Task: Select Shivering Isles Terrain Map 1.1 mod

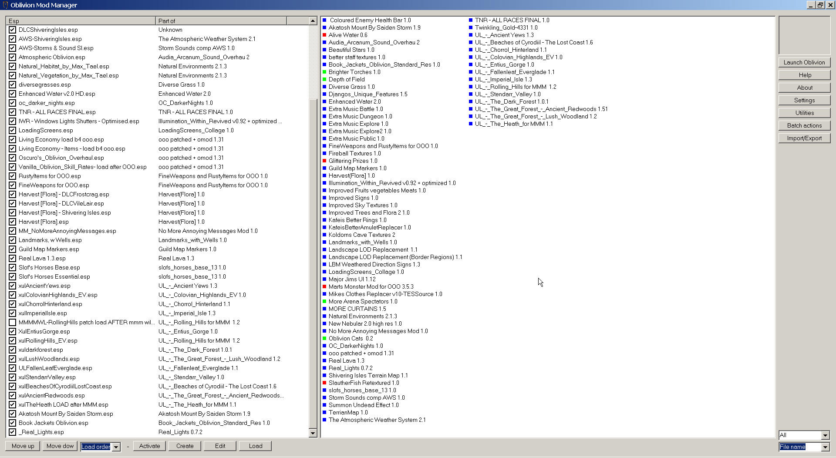Action: (x=368, y=375)
